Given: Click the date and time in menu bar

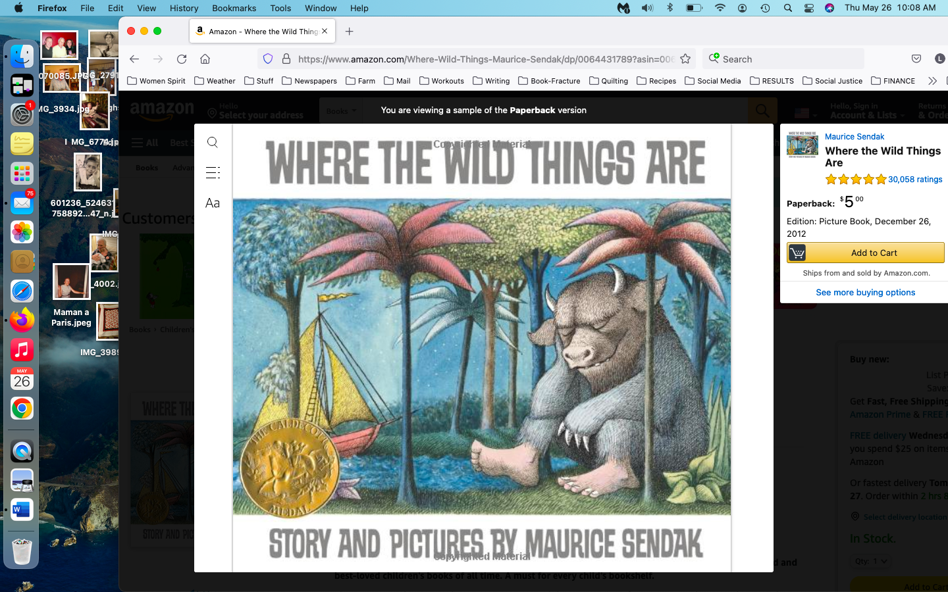Looking at the screenshot, I should [890, 8].
